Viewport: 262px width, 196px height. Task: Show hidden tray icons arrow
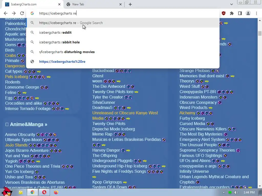coord(224,192)
